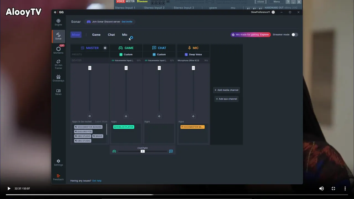Image resolution: width=354 pixels, height=199 pixels.
Task: Click the Discord logo icon
Action: [x=88, y=22]
